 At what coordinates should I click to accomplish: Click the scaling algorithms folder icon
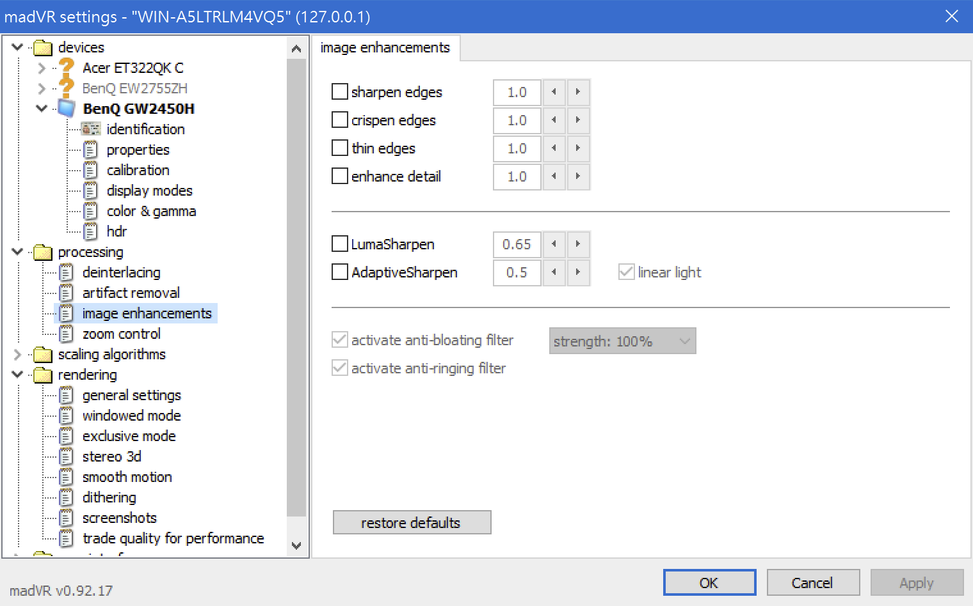coord(42,354)
